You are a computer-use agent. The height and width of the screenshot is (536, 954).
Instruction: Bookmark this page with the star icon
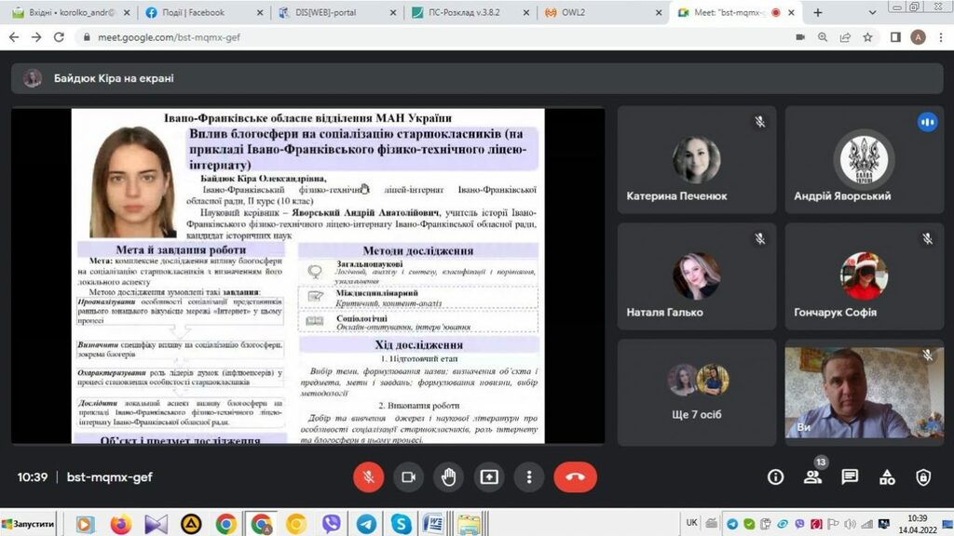tap(867, 37)
